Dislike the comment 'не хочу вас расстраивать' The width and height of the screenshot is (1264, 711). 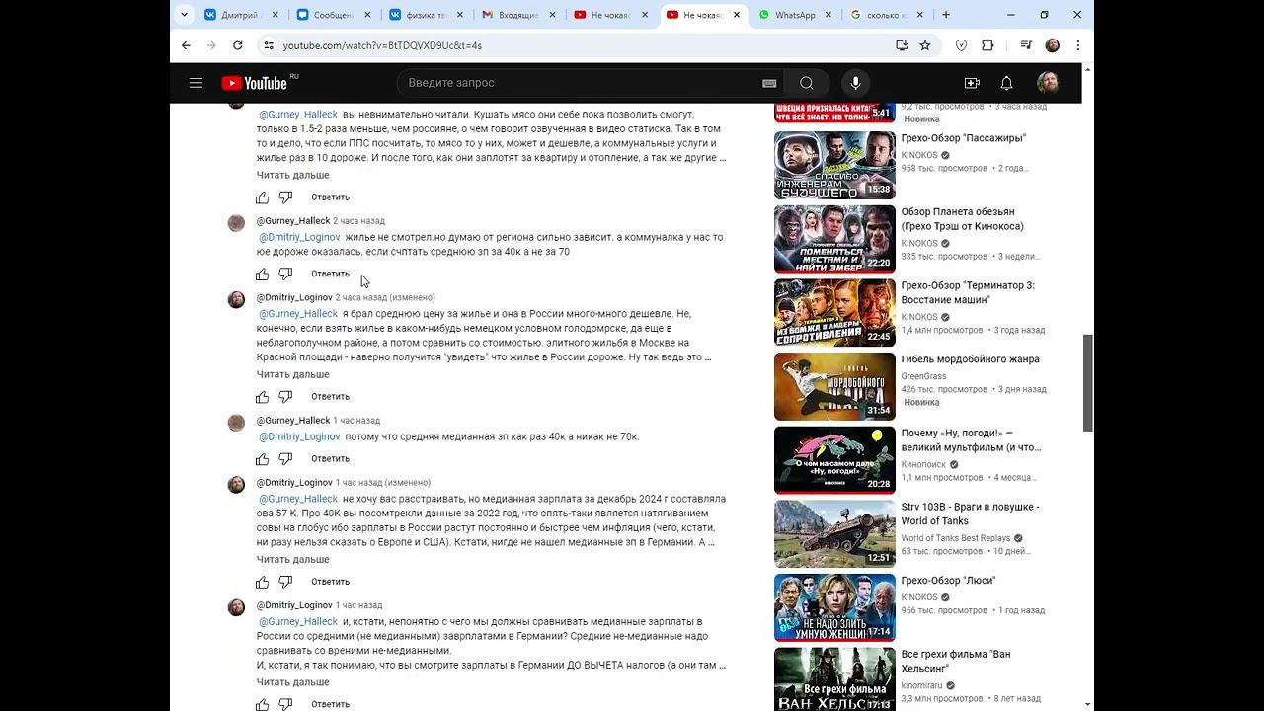point(285,582)
